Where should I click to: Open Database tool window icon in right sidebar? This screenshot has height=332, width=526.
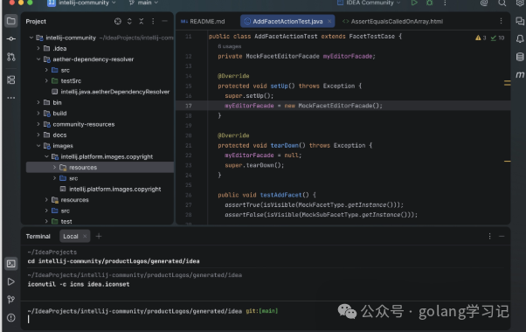point(520,57)
